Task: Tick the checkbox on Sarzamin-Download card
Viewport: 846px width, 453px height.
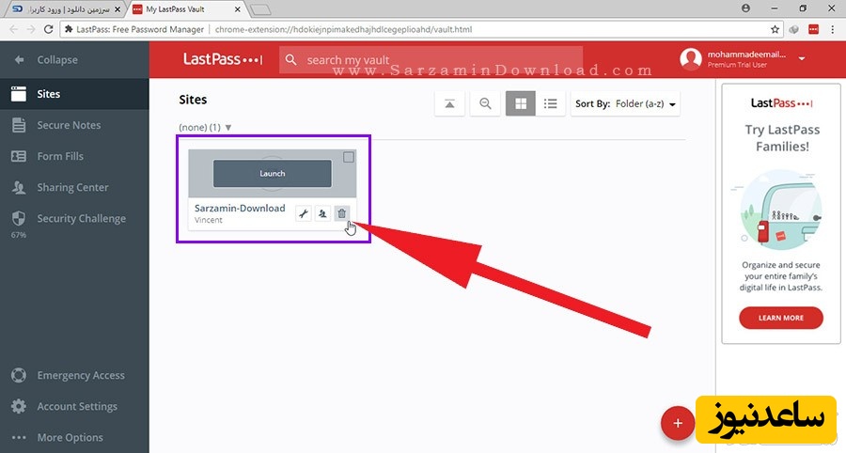Action: (349, 157)
